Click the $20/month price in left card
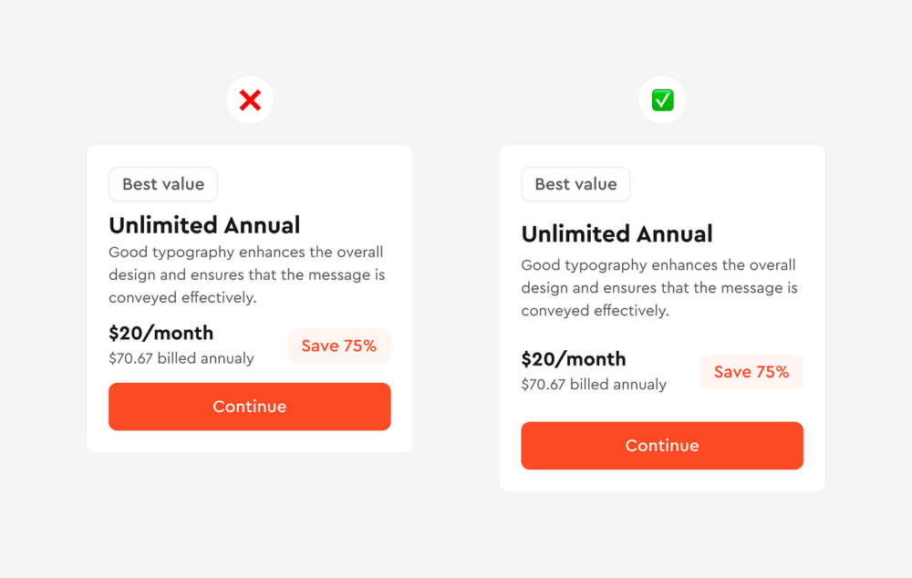Viewport: 912px width, 578px height. click(161, 333)
